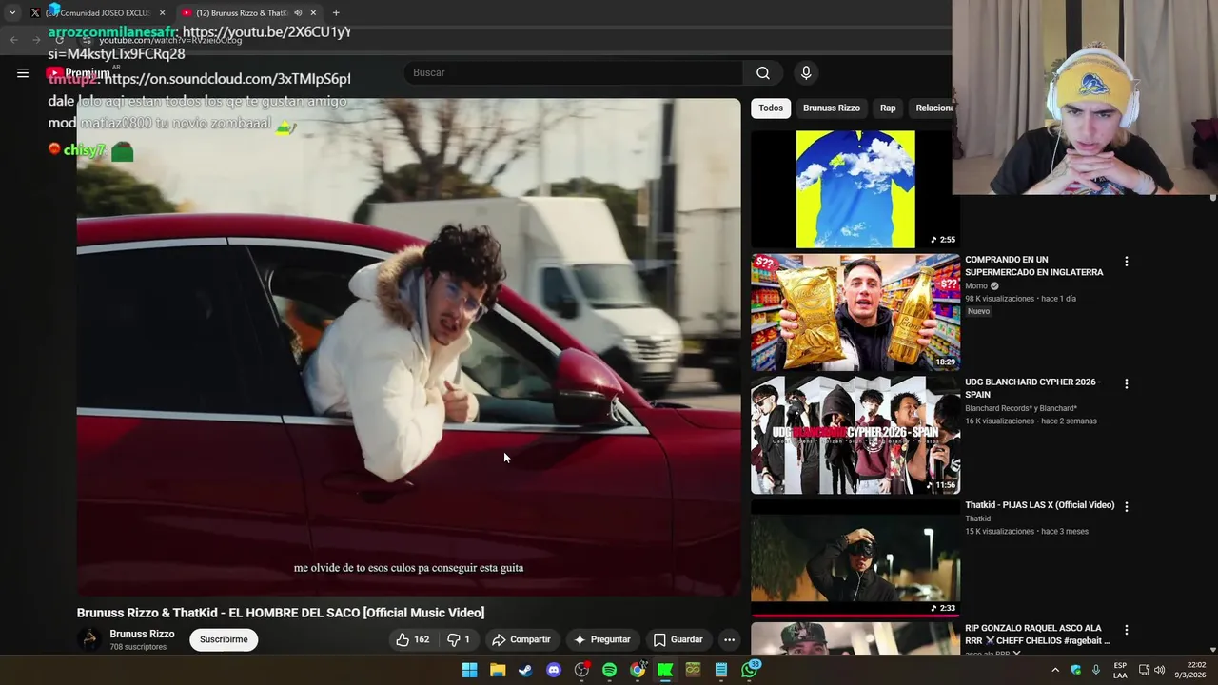
Task: Go back in the browser
Action: [13, 39]
